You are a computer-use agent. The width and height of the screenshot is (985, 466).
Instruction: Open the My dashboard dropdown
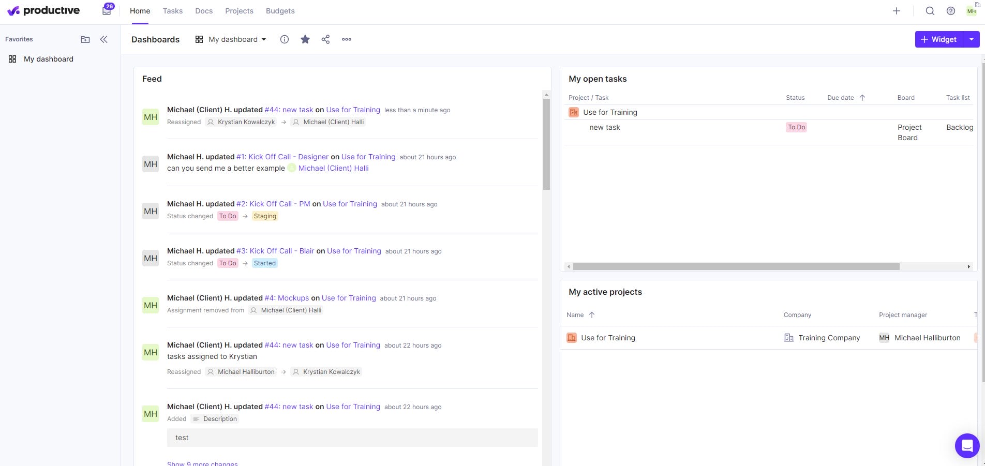tap(231, 39)
